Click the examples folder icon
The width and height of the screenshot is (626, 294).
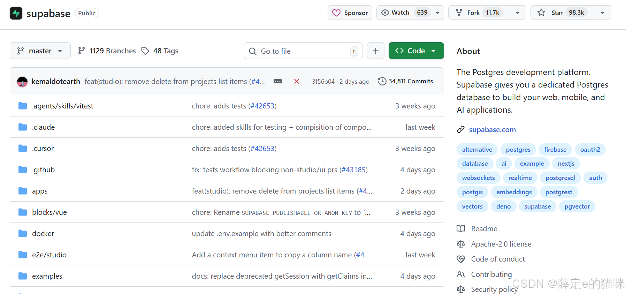(x=23, y=276)
